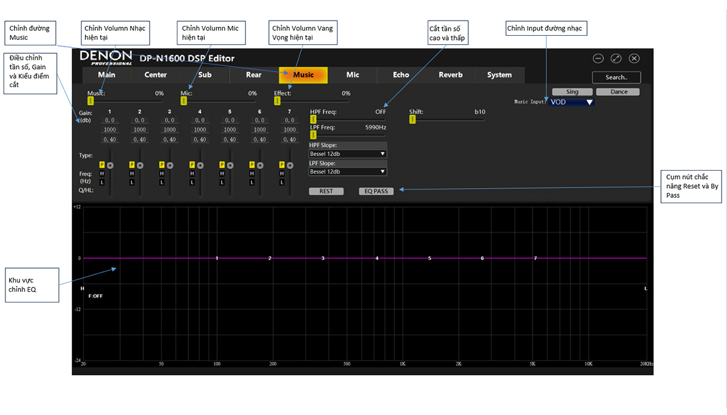Select EQ point 3 on the graph
This screenshot has width=727, height=415.
(323, 258)
